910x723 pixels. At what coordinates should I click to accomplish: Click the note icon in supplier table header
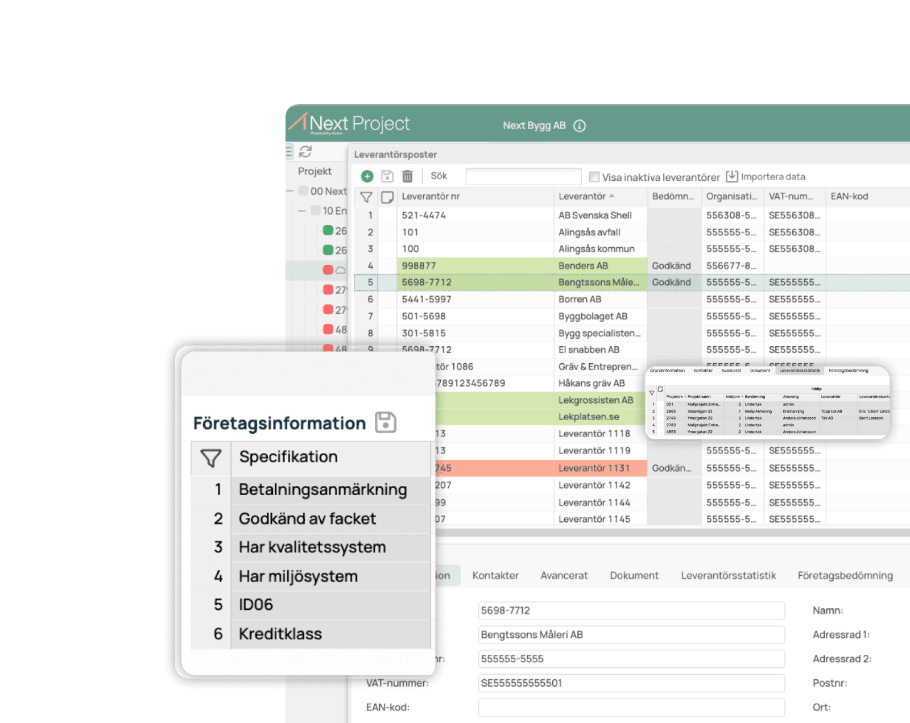[387, 197]
